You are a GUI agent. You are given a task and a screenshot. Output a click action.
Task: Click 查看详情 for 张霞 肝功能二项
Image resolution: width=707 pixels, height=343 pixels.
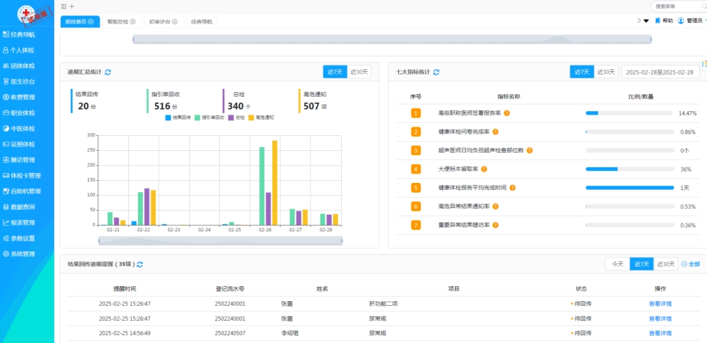point(660,304)
